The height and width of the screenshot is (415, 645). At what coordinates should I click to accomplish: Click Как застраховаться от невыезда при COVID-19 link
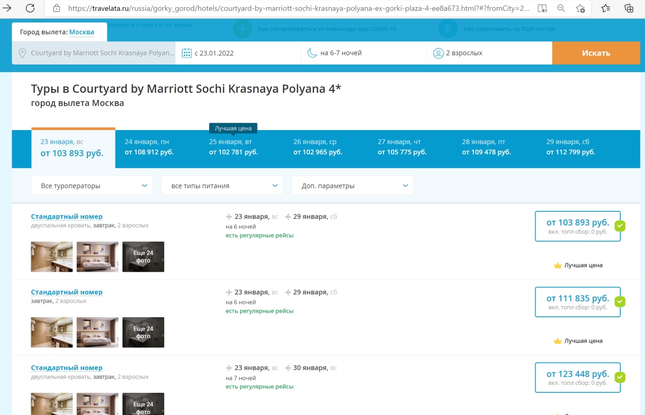coord(331,29)
